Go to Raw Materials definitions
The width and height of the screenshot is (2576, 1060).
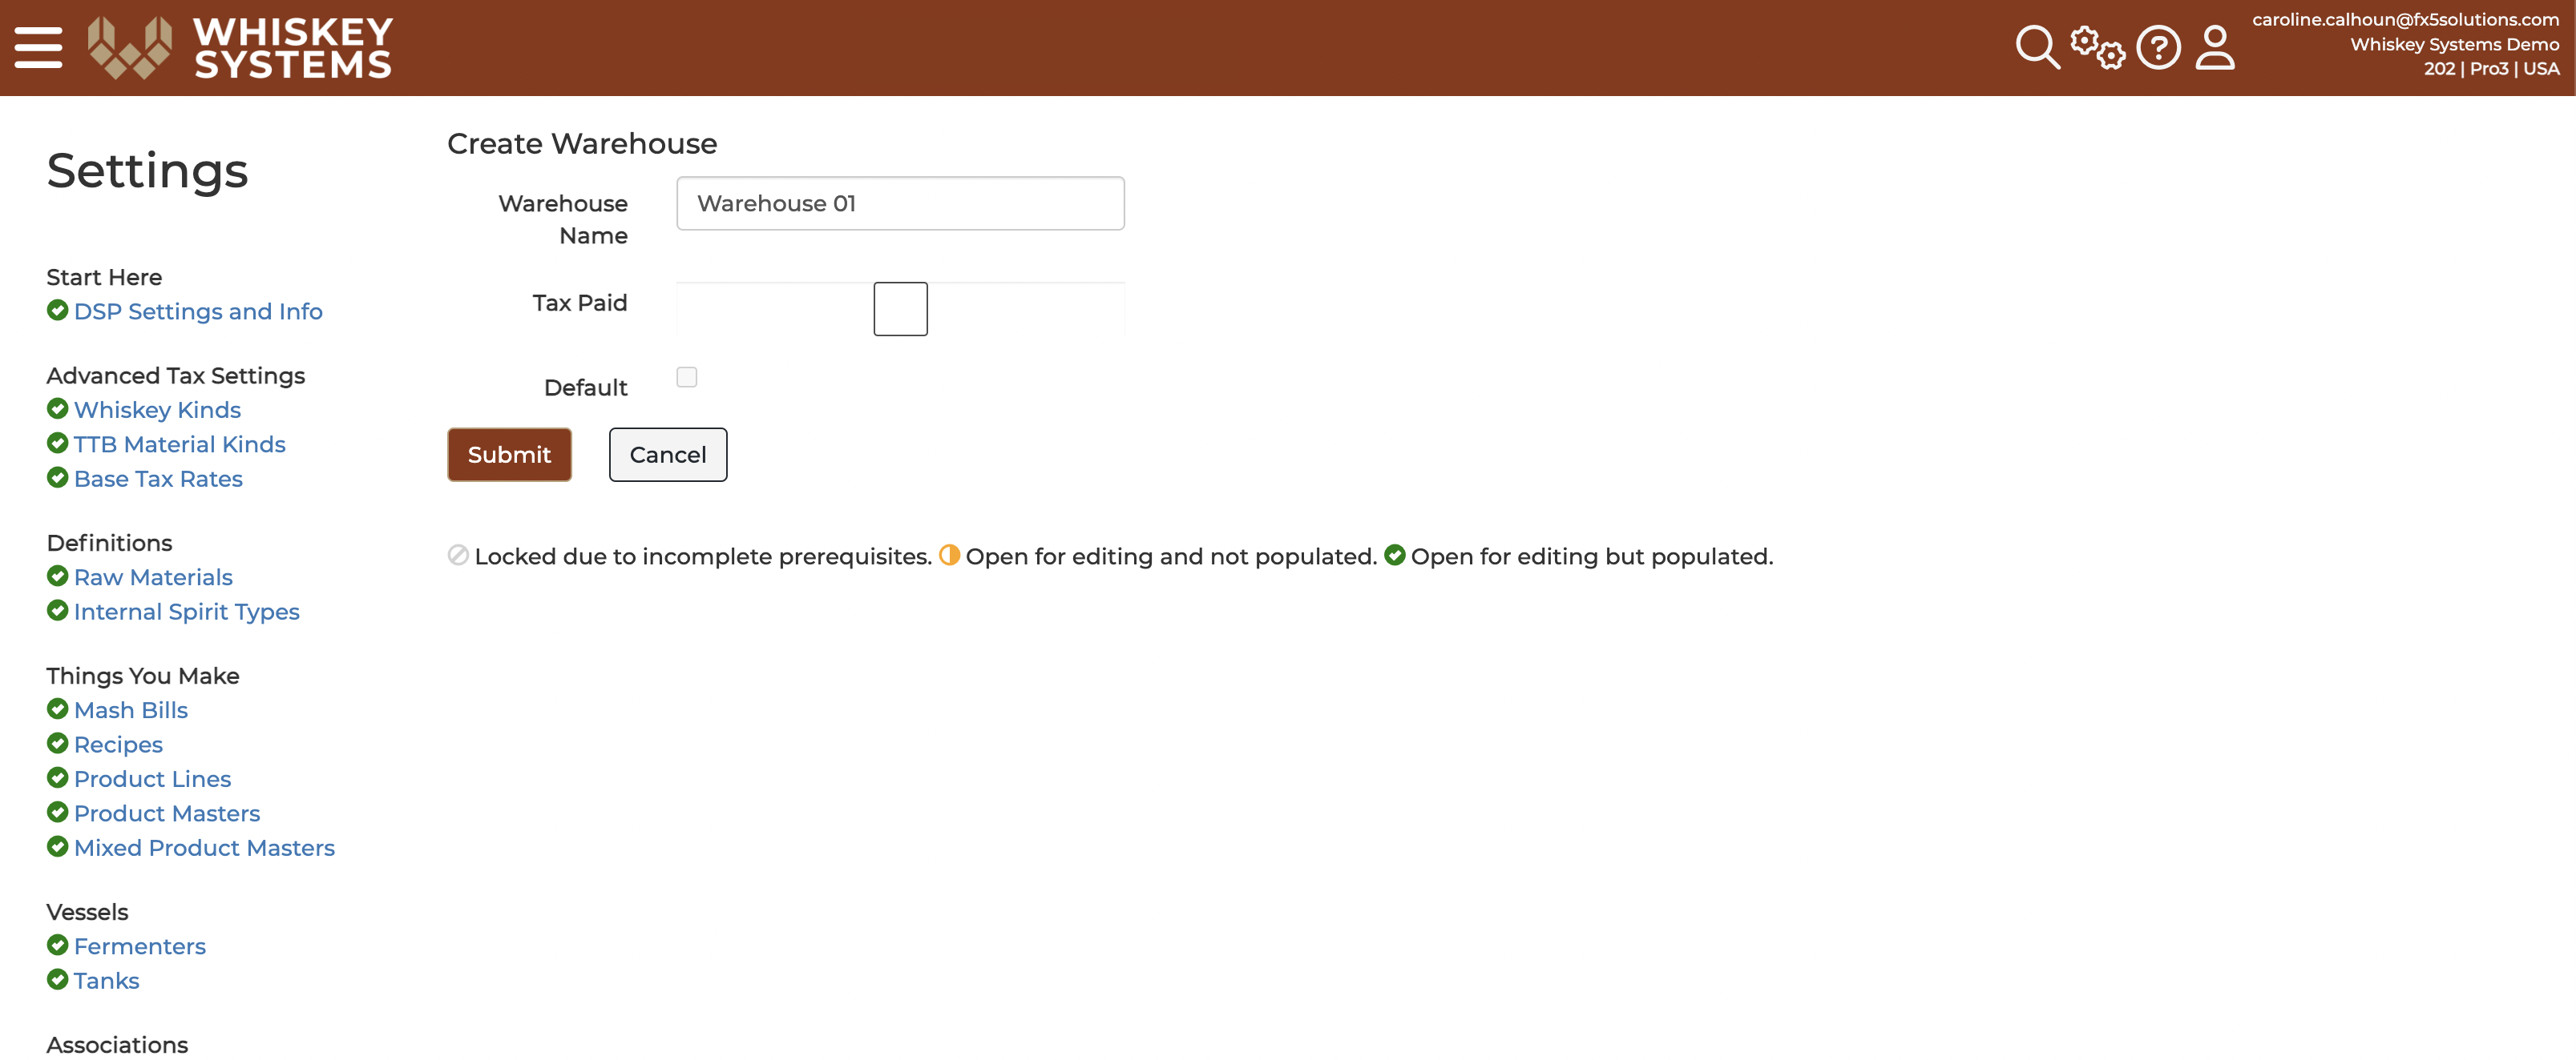153,577
